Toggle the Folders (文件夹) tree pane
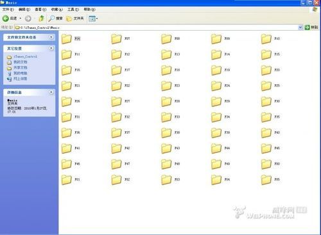The width and height of the screenshot is (321, 235). point(75,19)
